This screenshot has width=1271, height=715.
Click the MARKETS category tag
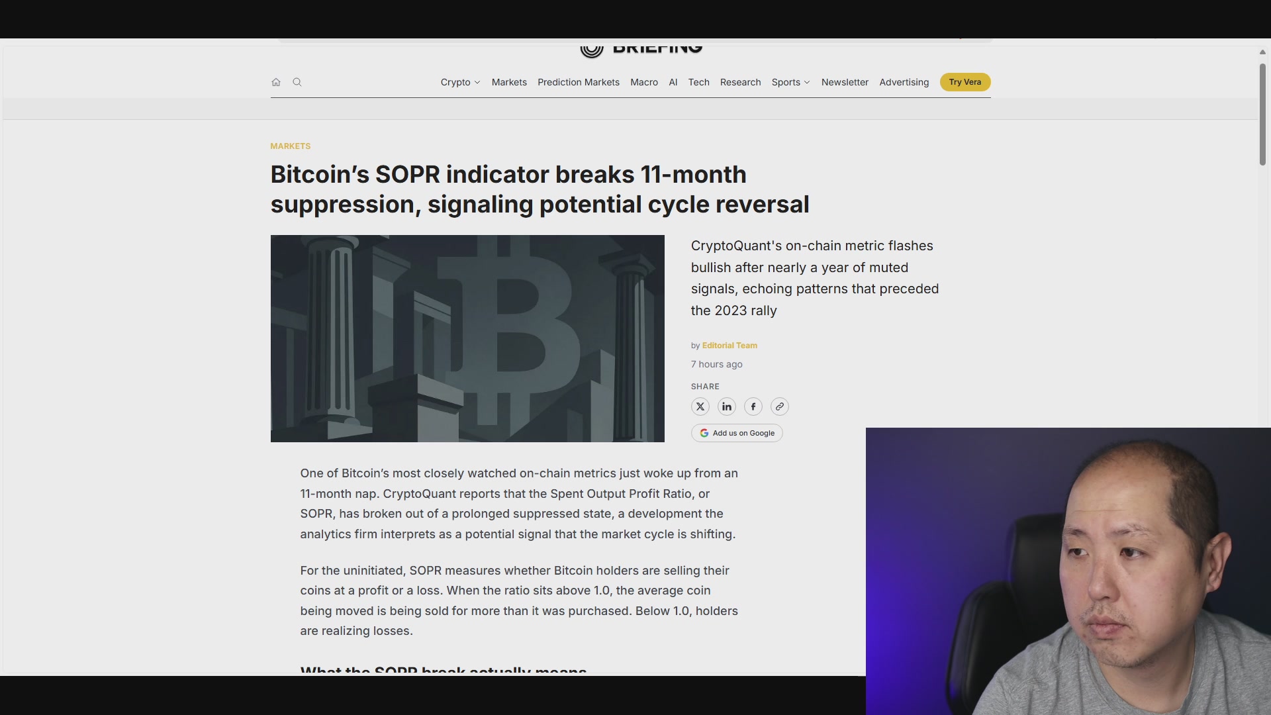290,146
